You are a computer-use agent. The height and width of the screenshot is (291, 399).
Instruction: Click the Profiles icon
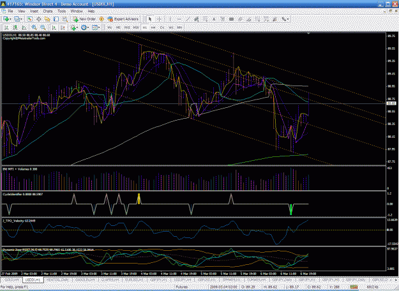(x=17, y=19)
